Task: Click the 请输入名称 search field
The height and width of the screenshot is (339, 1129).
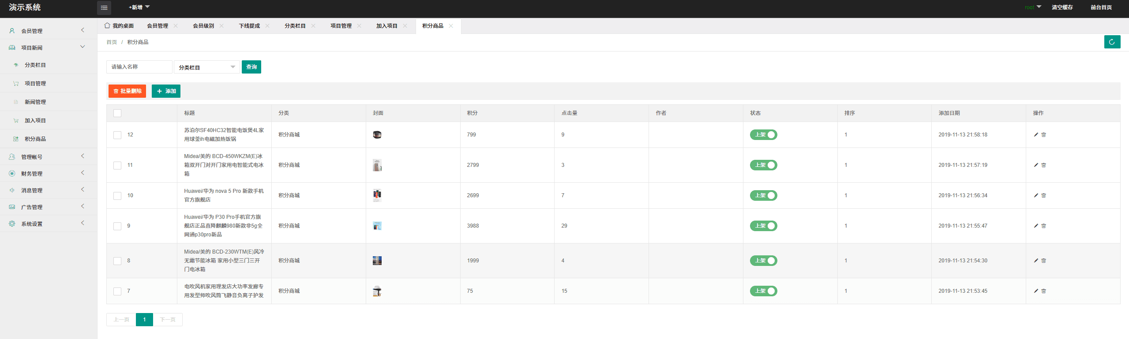Action: click(139, 67)
